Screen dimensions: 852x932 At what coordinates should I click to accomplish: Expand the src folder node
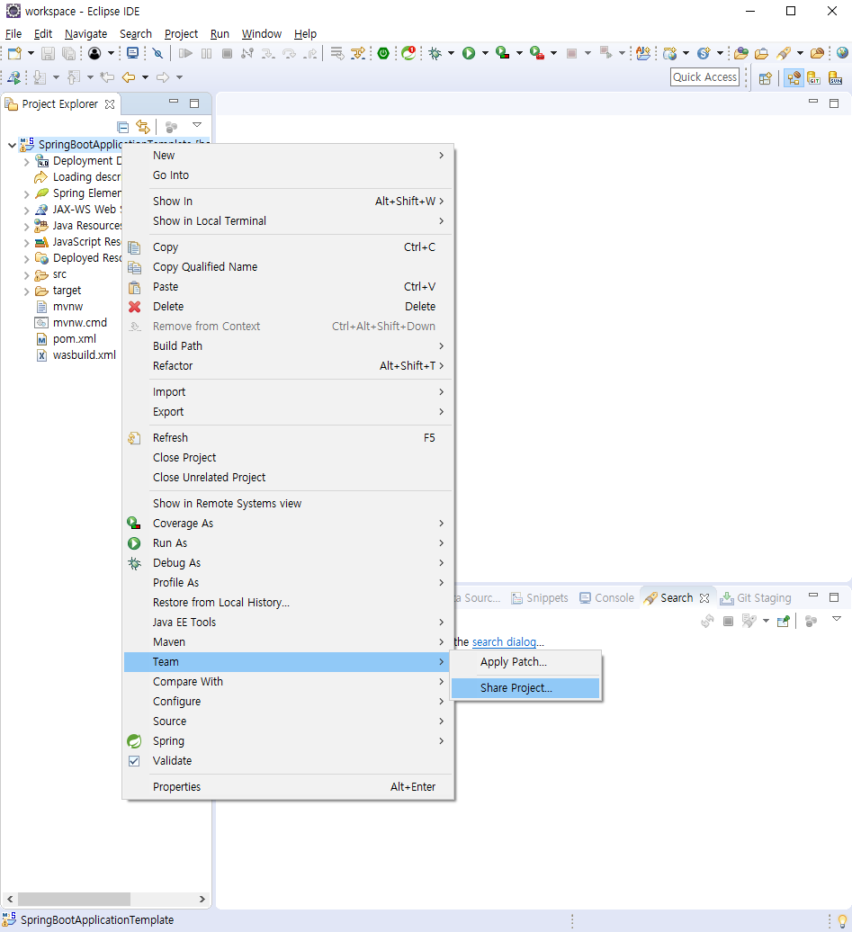pyautogui.click(x=26, y=275)
